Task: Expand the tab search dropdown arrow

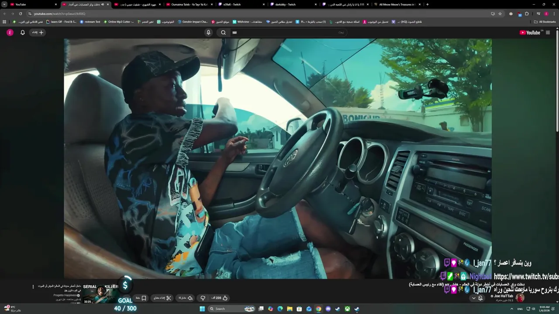Action: coord(4,4)
